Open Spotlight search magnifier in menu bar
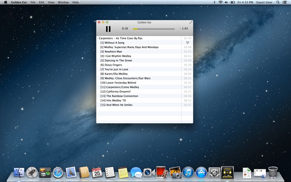 pyautogui.click(x=278, y=2)
